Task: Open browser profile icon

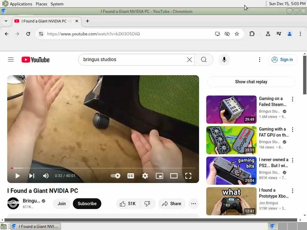Action: coord(290,34)
